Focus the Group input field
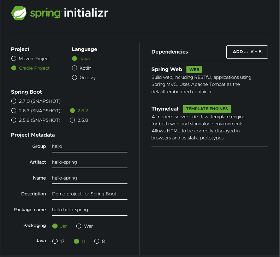280x257 pixels. tap(90, 146)
